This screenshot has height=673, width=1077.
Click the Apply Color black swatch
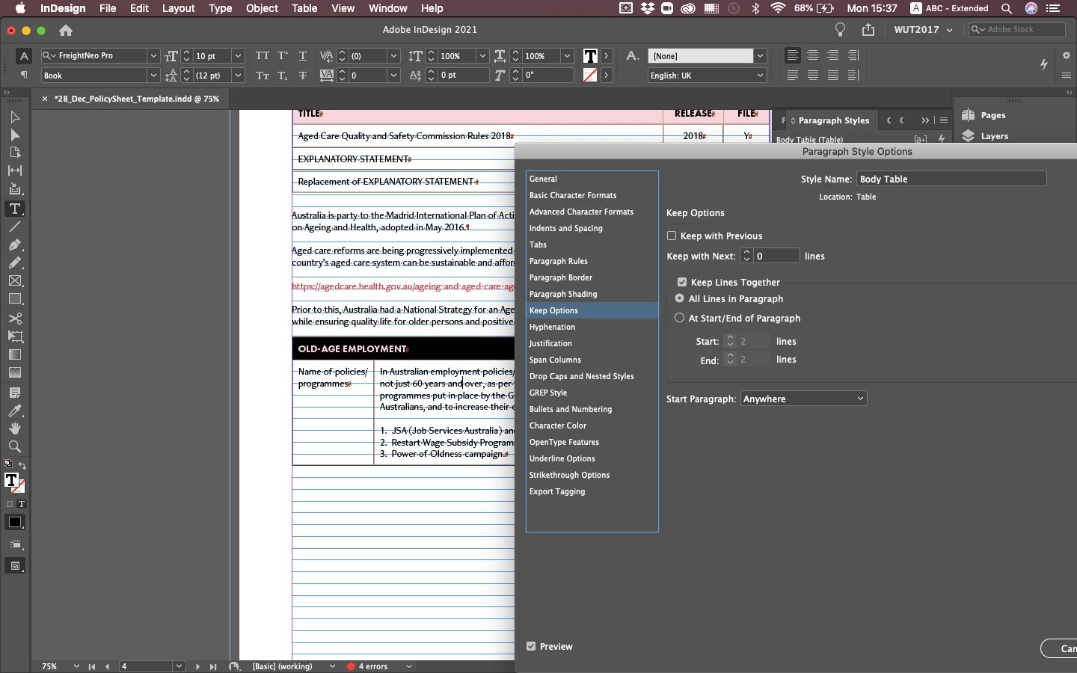(14, 523)
